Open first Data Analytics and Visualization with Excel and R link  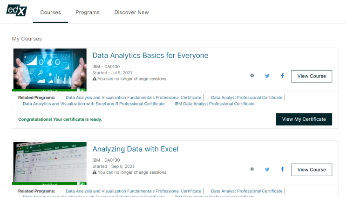(94, 104)
